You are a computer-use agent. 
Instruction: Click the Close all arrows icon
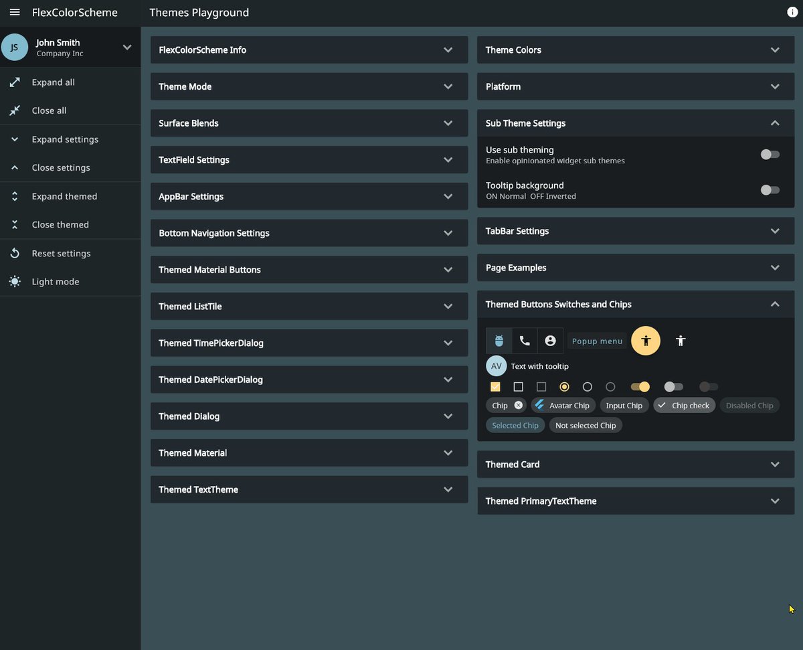pyautogui.click(x=15, y=110)
